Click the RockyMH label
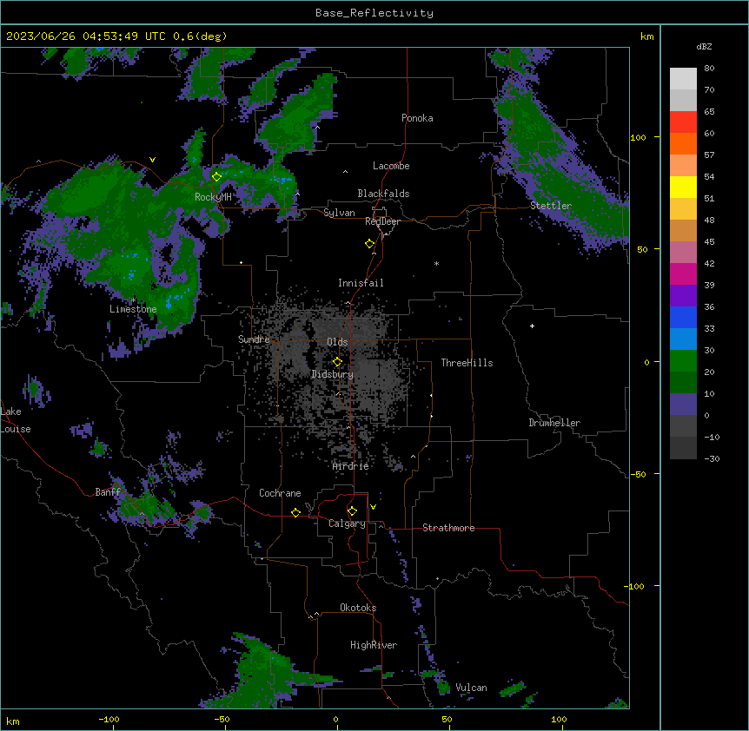 (x=213, y=197)
